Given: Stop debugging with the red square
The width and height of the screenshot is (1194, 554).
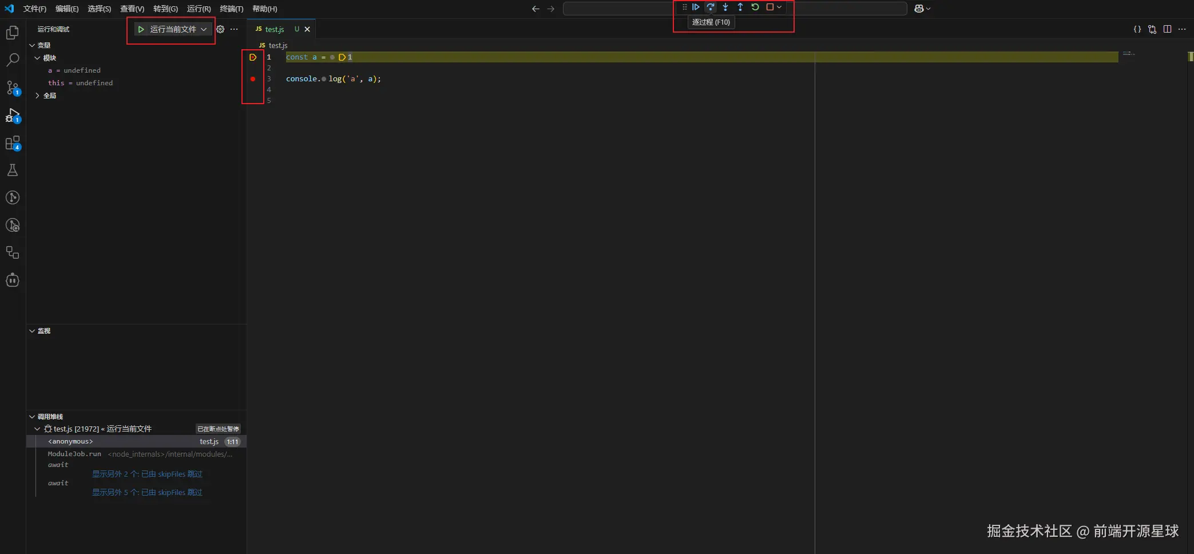Looking at the screenshot, I should 770,7.
